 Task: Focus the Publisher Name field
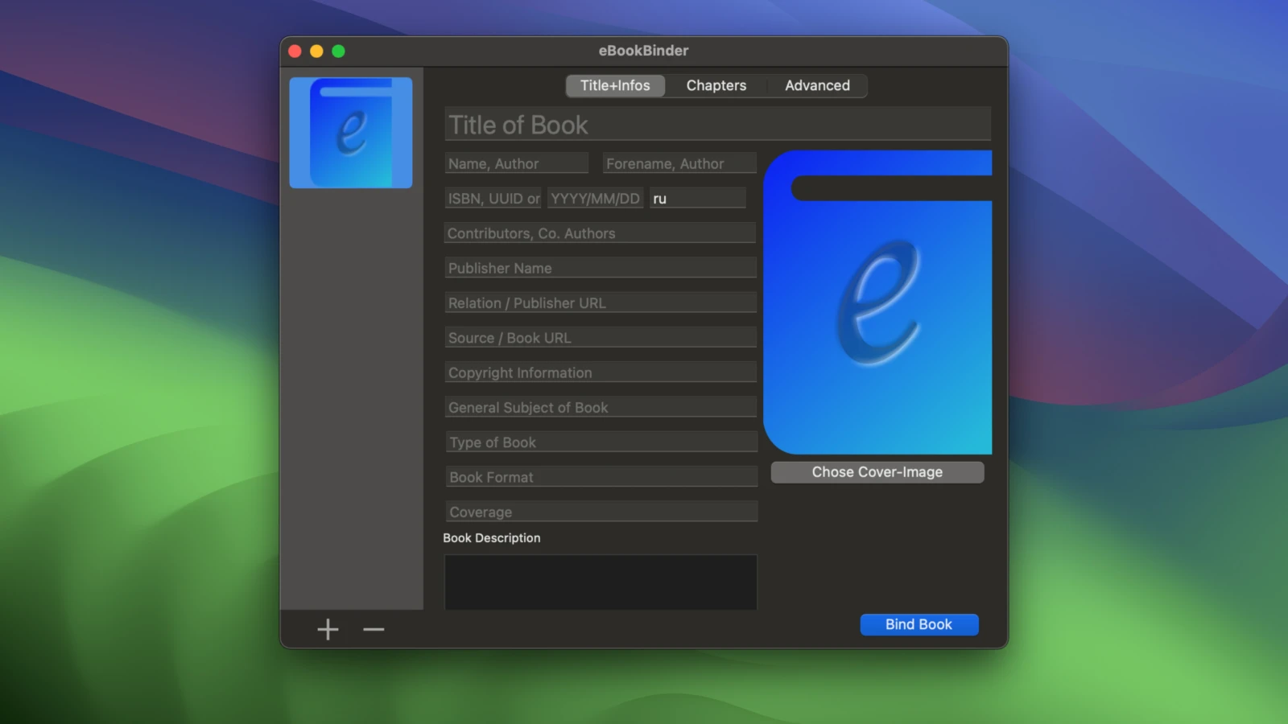pyautogui.click(x=600, y=268)
